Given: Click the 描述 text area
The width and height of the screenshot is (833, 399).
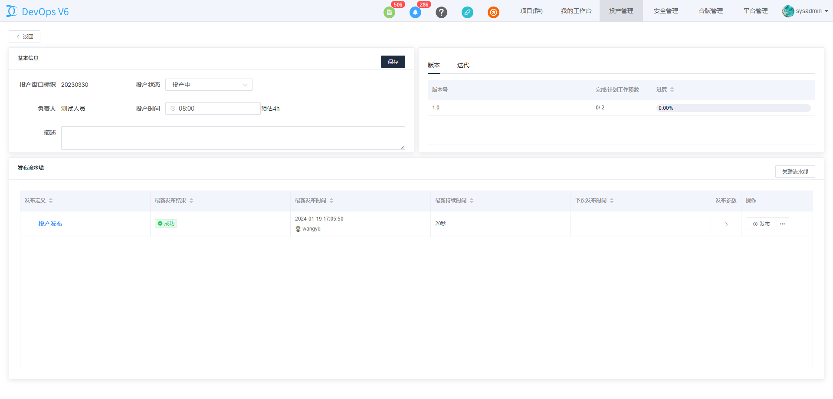Looking at the screenshot, I should (233, 138).
